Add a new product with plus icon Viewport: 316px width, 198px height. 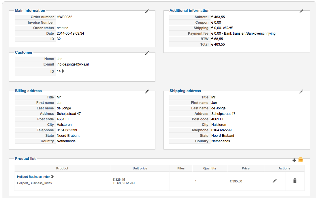click(x=294, y=160)
